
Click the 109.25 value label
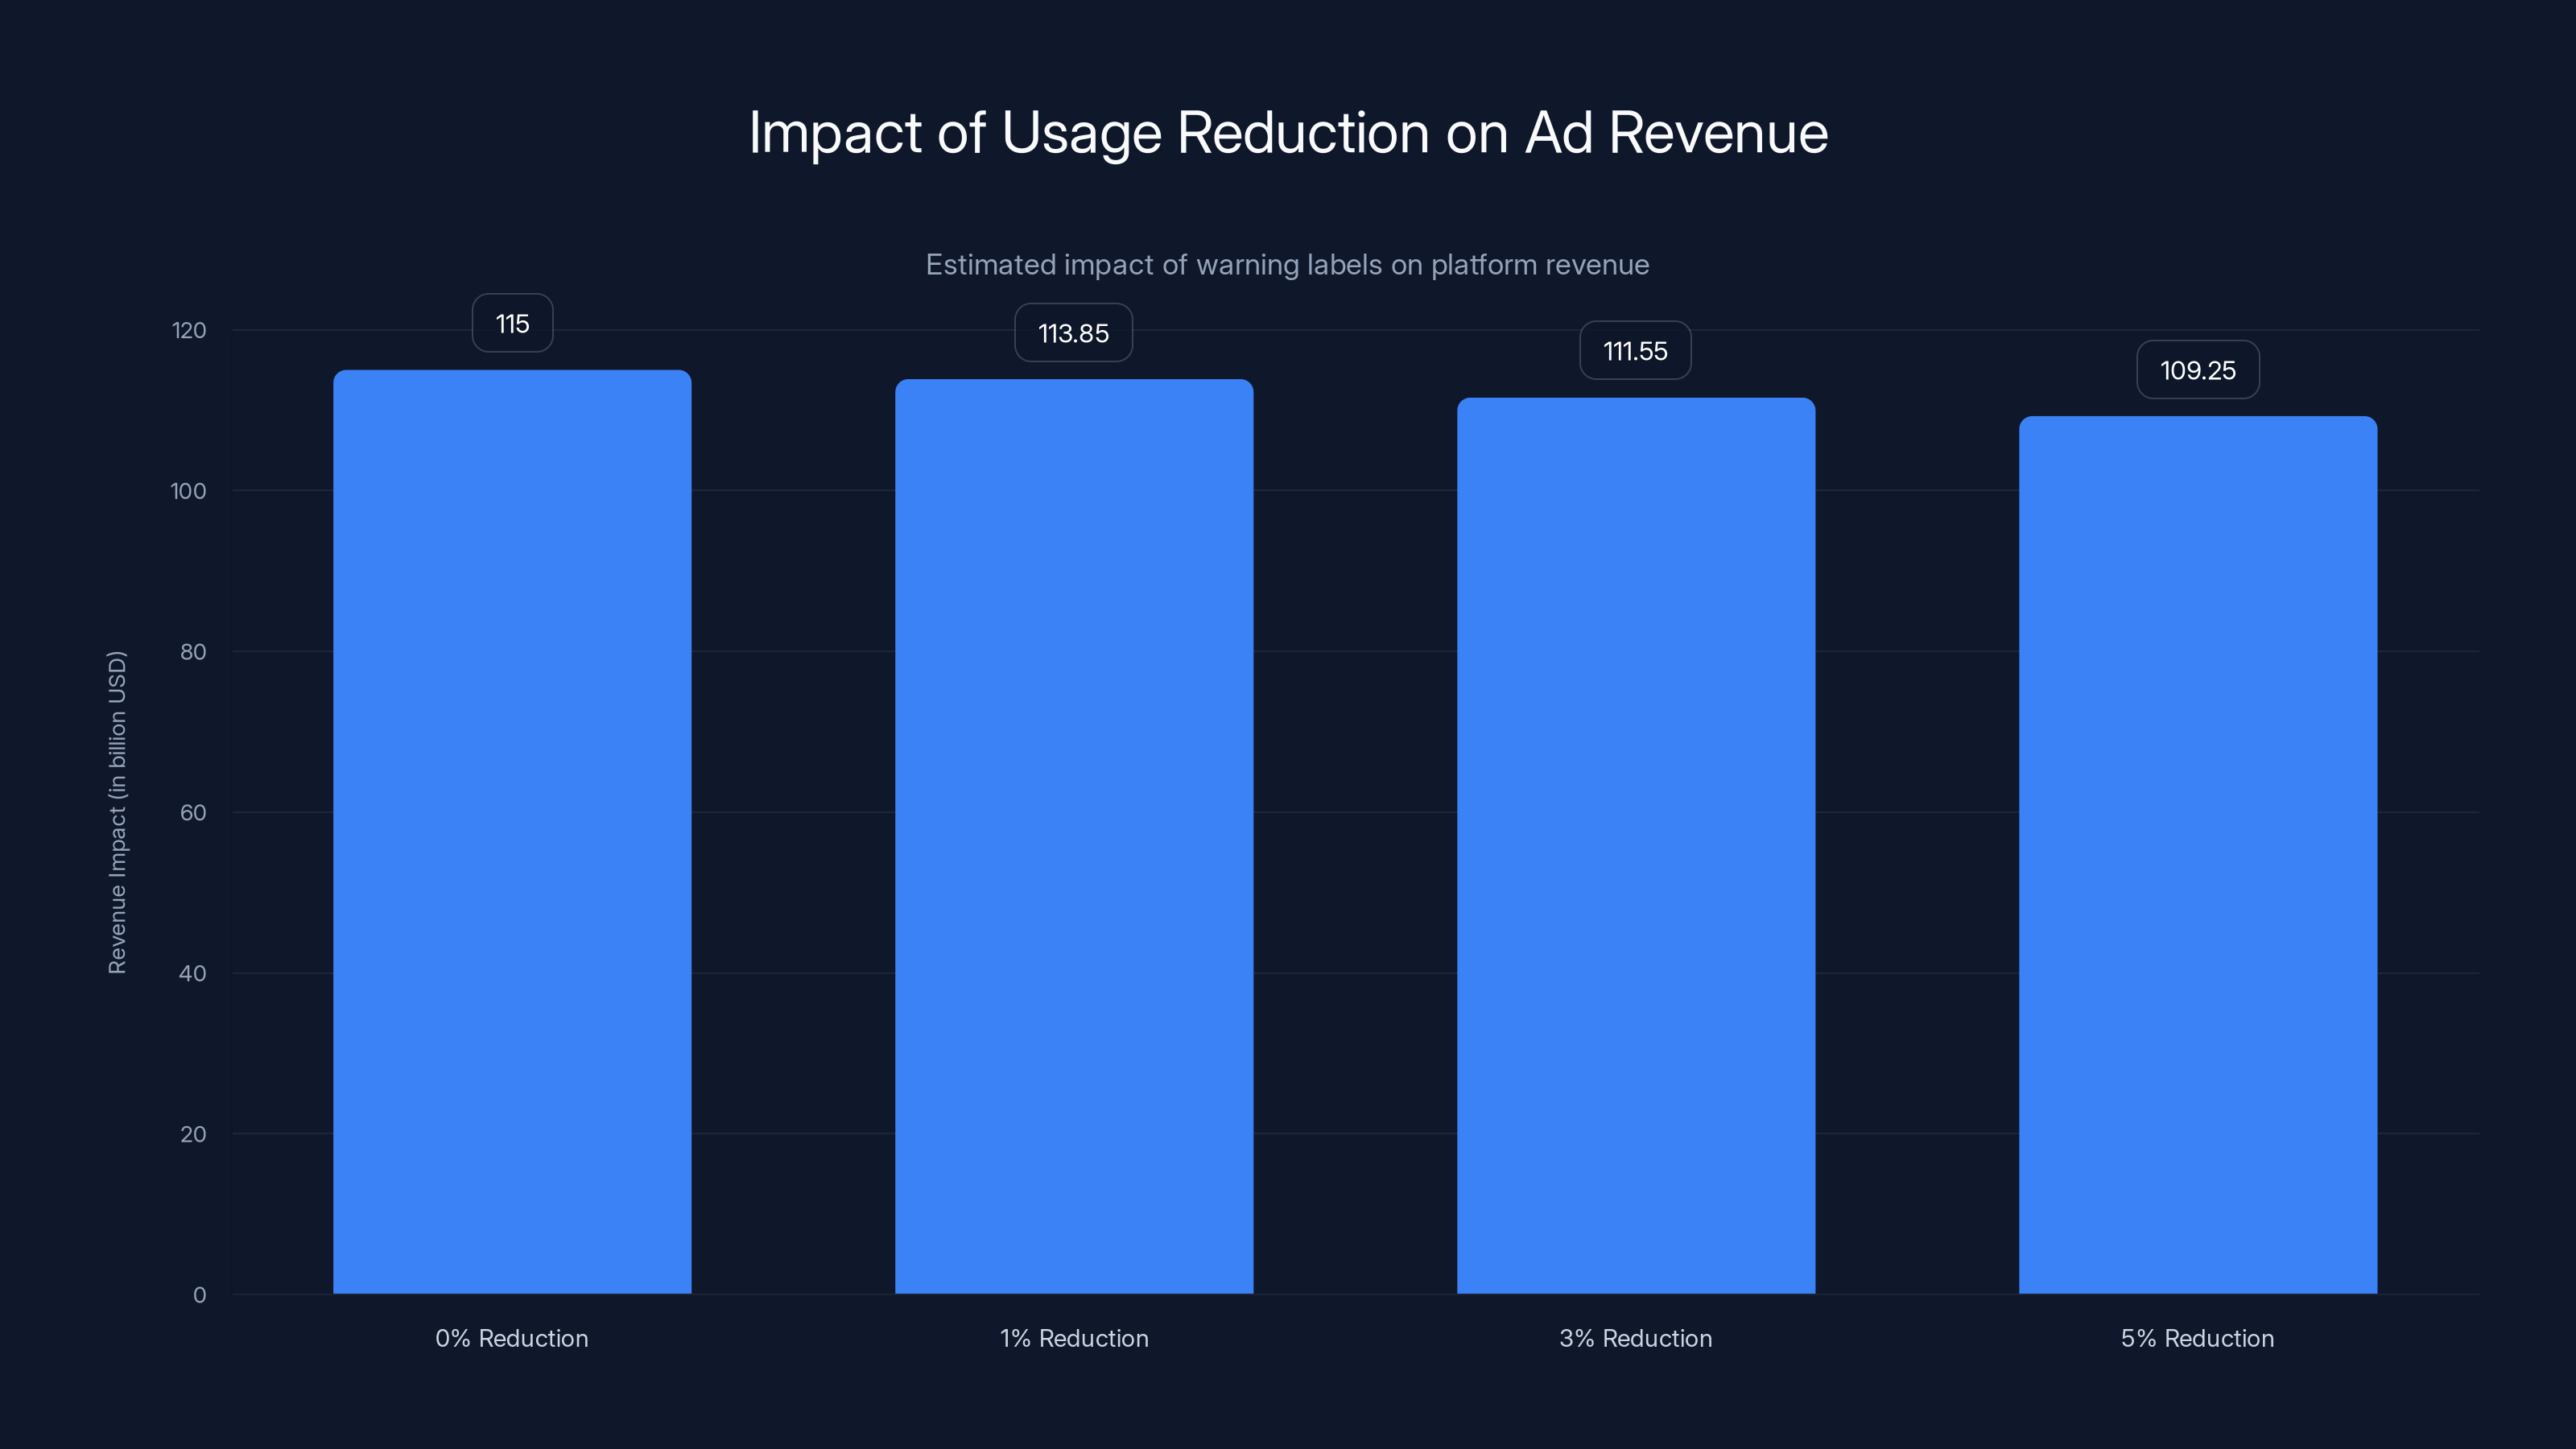tap(2198, 369)
